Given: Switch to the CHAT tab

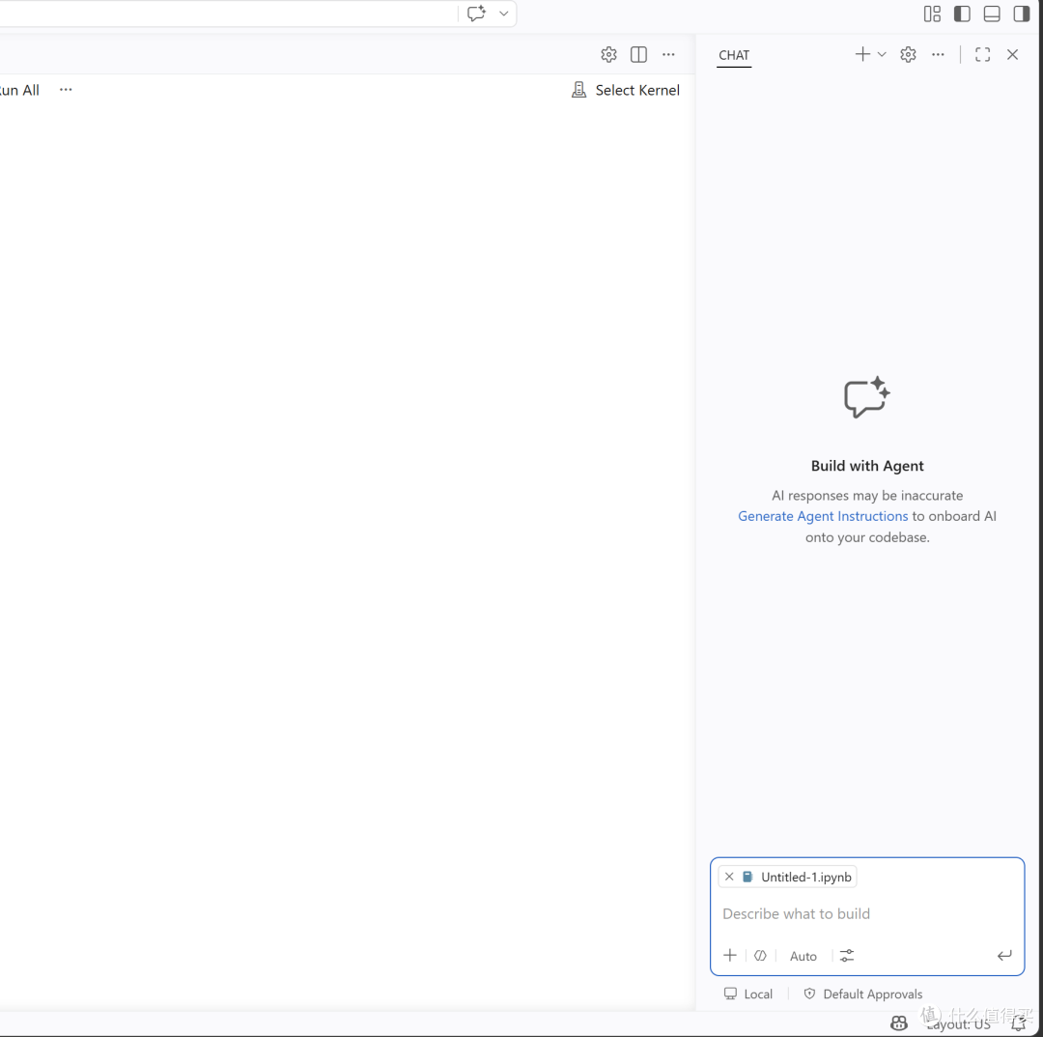Looking at the screenshot, I should pyautogui.click(x=734, y=55).
